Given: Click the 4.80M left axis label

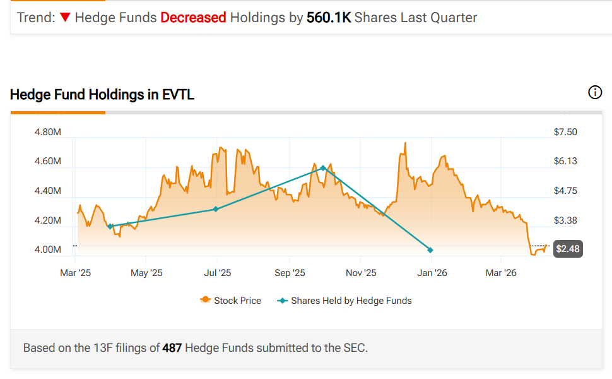Looking at the screenshot, I should tap(47, 132).
